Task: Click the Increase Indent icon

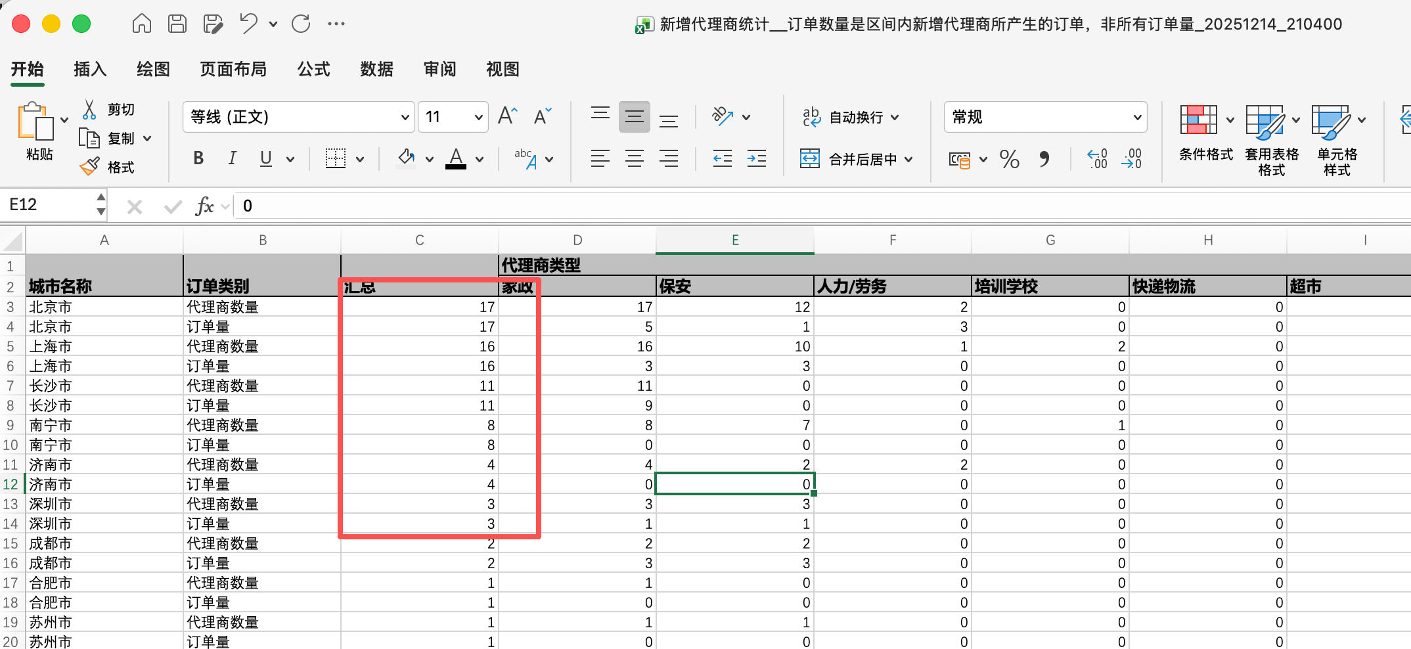Action: click(756, 159)
